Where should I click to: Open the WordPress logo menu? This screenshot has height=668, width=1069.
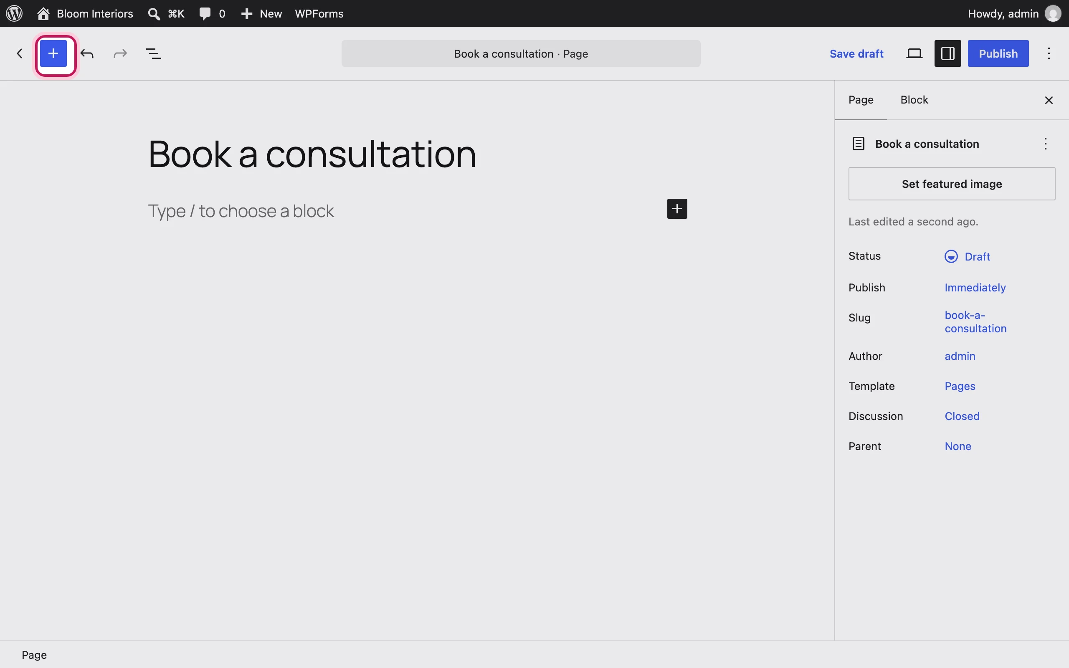(x=14, y=13)
